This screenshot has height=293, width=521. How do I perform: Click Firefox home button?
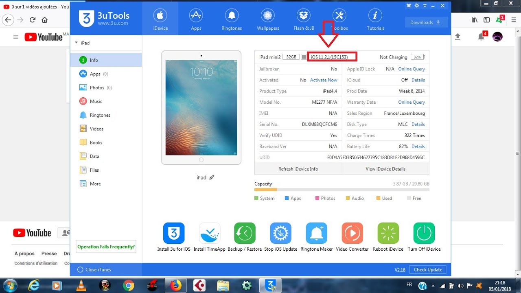(x=45, y=20)
